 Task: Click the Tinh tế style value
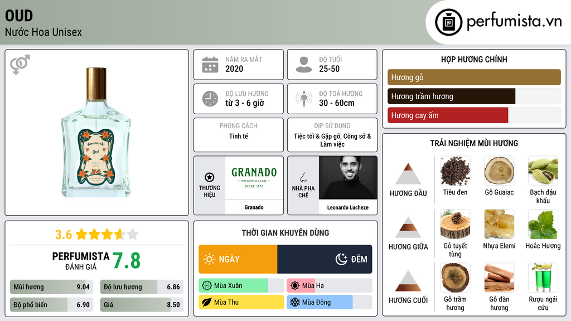(239, 136)
